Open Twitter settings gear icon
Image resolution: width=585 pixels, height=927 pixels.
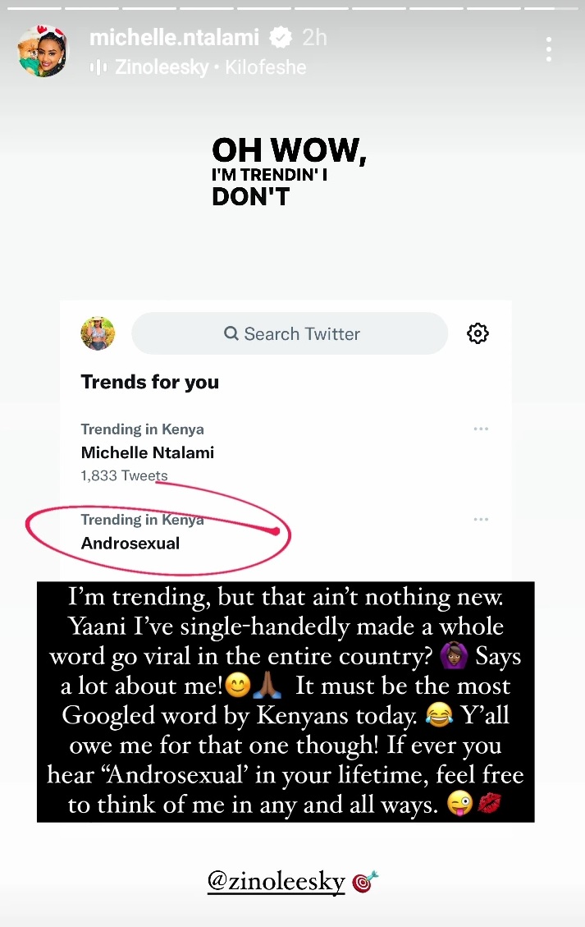478,333
